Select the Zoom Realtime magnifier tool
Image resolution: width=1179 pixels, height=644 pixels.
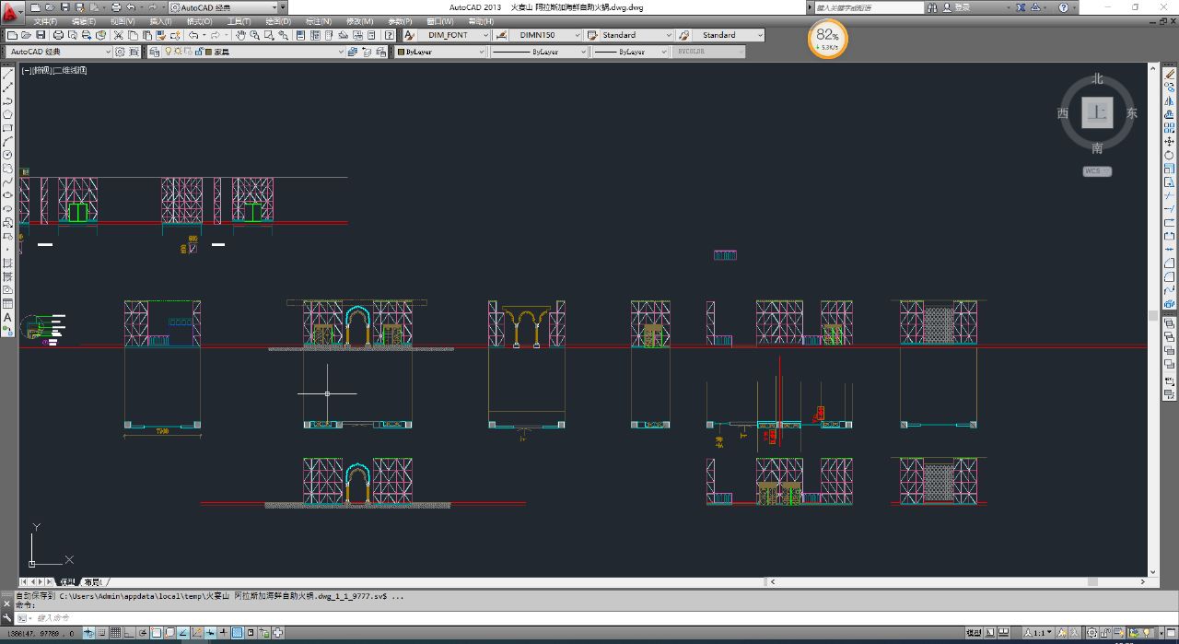pos(254,35)
